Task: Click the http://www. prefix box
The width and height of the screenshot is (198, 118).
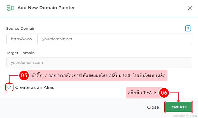Action: coord(22,39)
